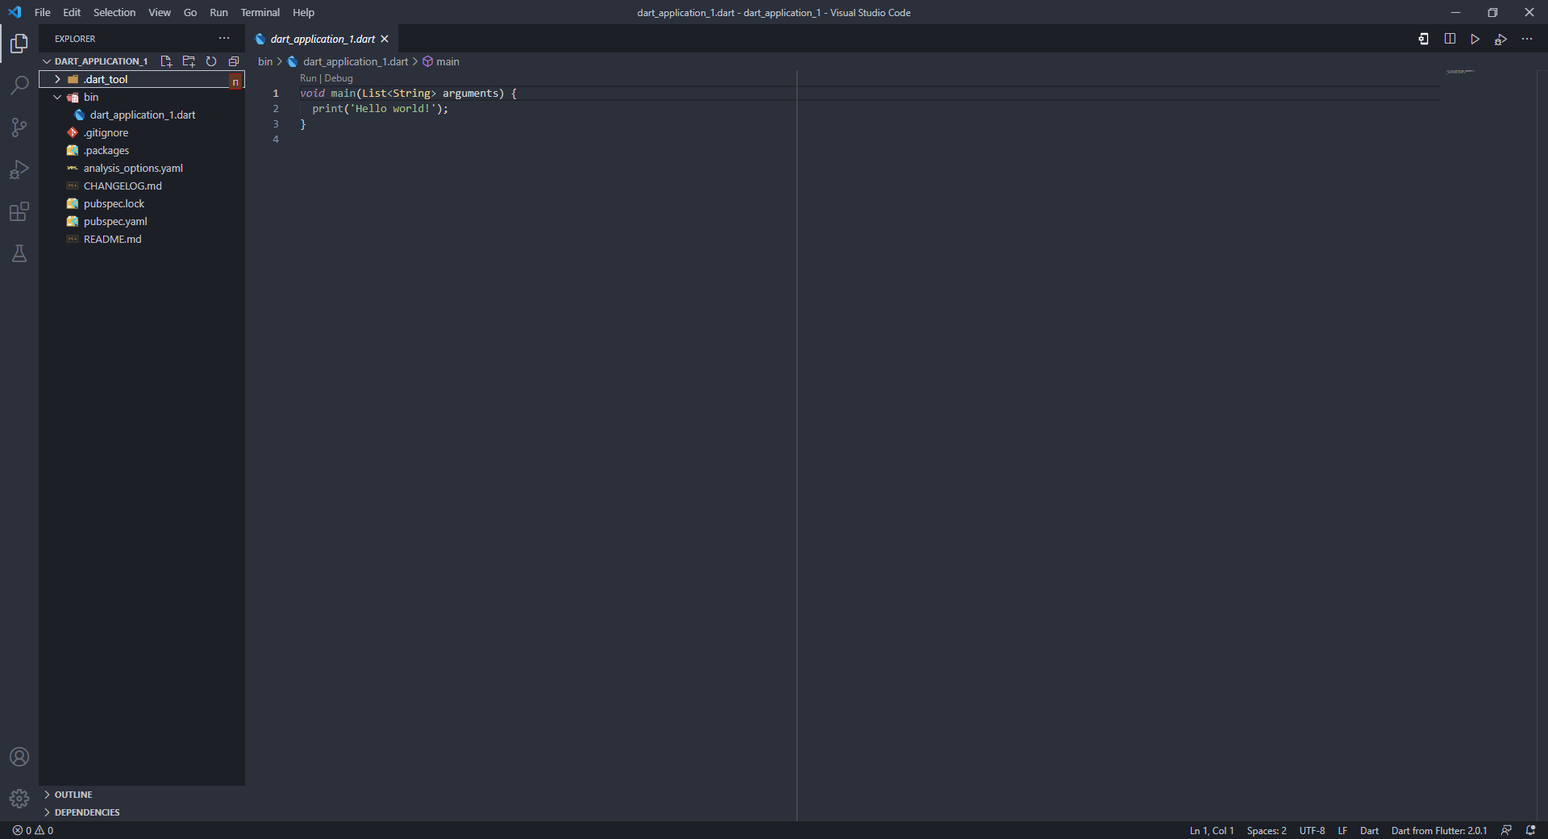The width and height of the screenshot is (1548, 839).
Task: Change encoding via UTF-8
Action: coord(1312,830)
